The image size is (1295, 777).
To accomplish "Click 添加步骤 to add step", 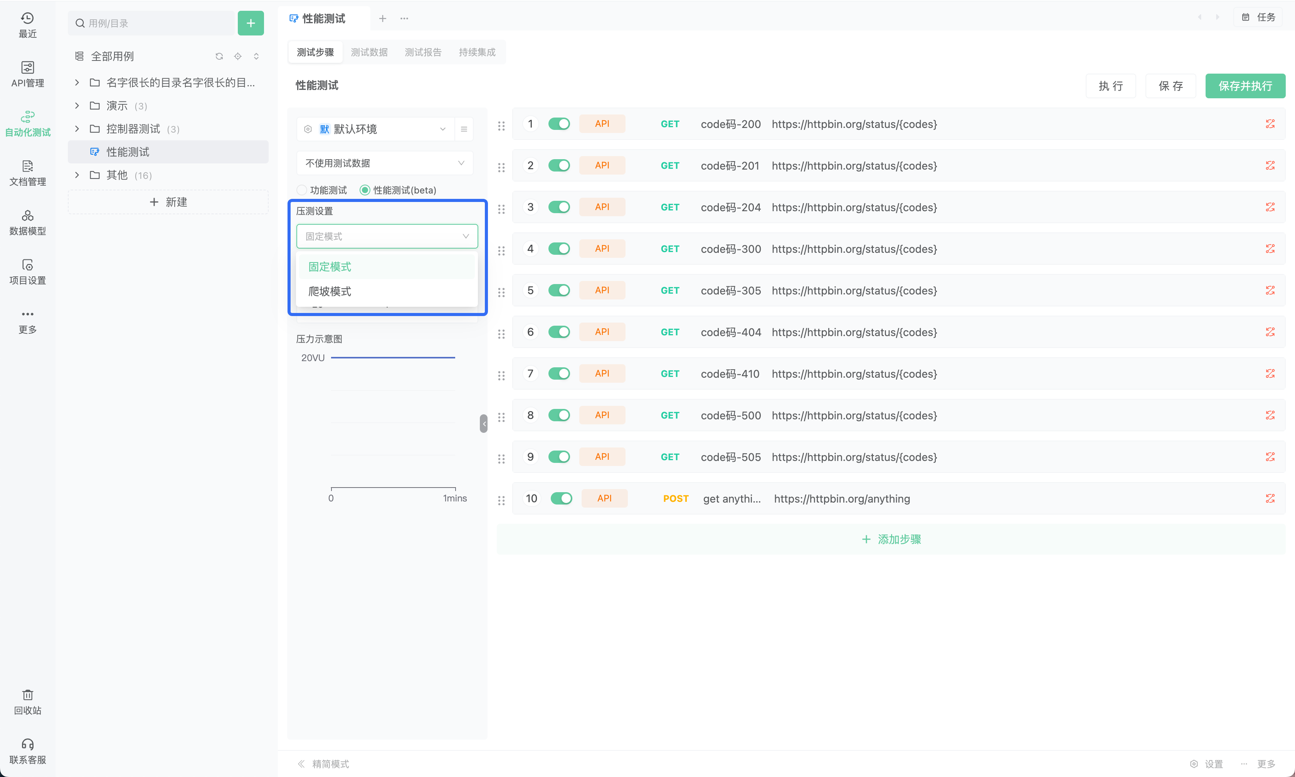I will (891, 539).
